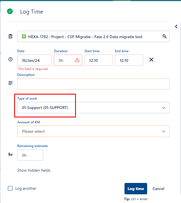Expand the Amount of KM dropdown
This screenshot has width=181, height=203.
[93, 131]
